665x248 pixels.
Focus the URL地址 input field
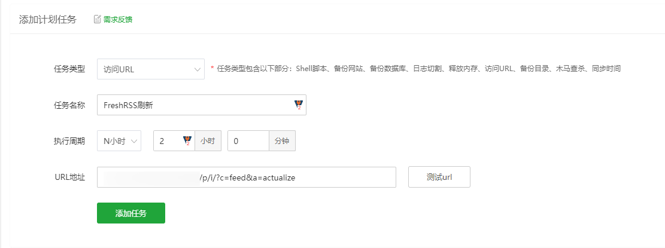click(x=247, y=177)
